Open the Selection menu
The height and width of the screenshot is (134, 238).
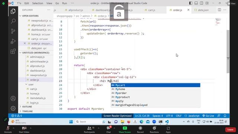tap(38, 3)
